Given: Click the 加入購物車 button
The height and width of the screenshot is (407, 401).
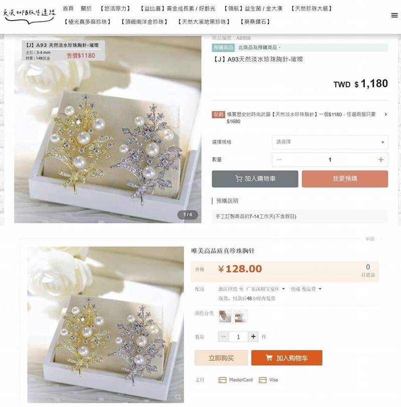Looking at the screenshot, I should (255, 179).
